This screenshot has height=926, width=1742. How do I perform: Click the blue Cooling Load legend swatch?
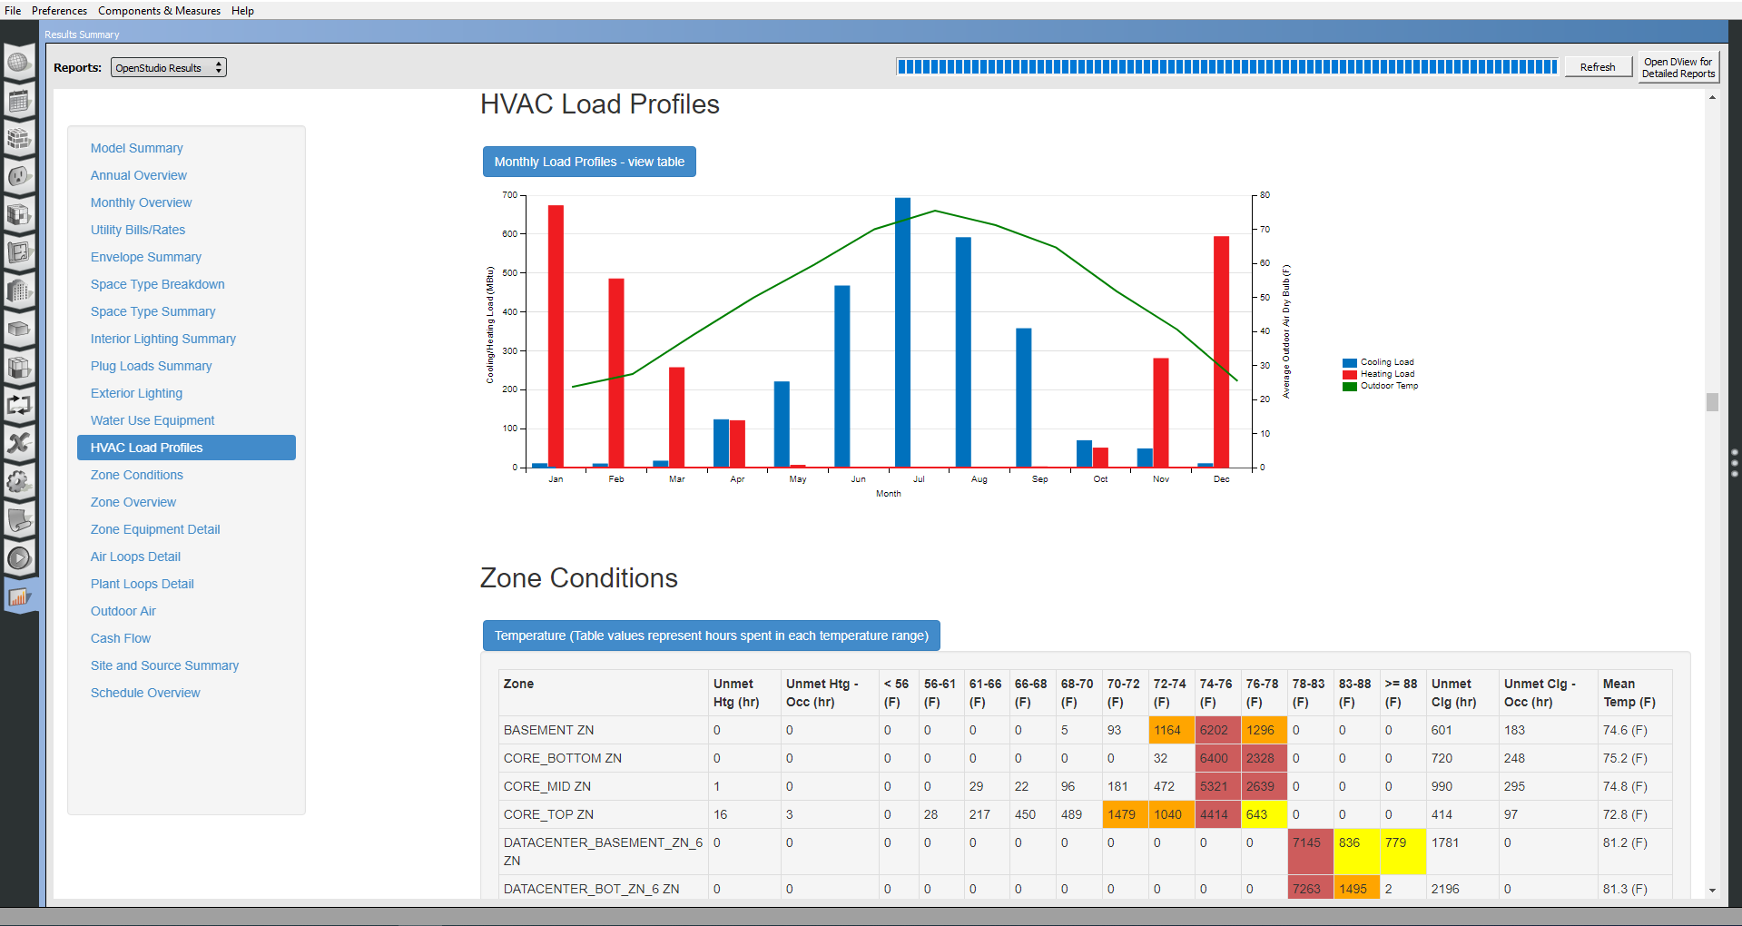tap(1349, 362)
